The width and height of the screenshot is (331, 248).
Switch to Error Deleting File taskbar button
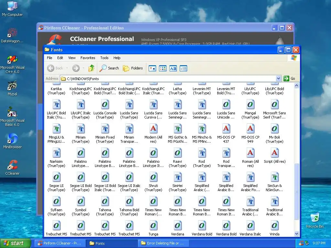pos(164,243)
